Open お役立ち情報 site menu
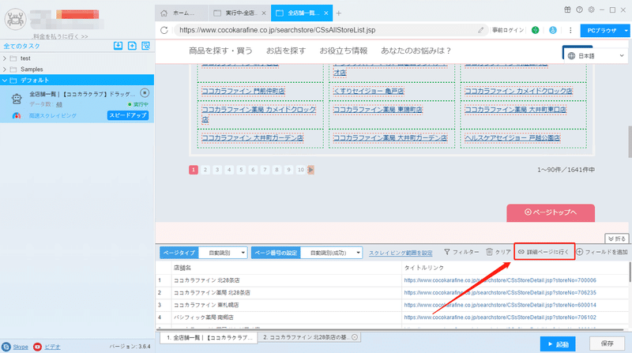The width and height of the screenshot is (632, 353). pyautogui.click(x=344, y=51)
